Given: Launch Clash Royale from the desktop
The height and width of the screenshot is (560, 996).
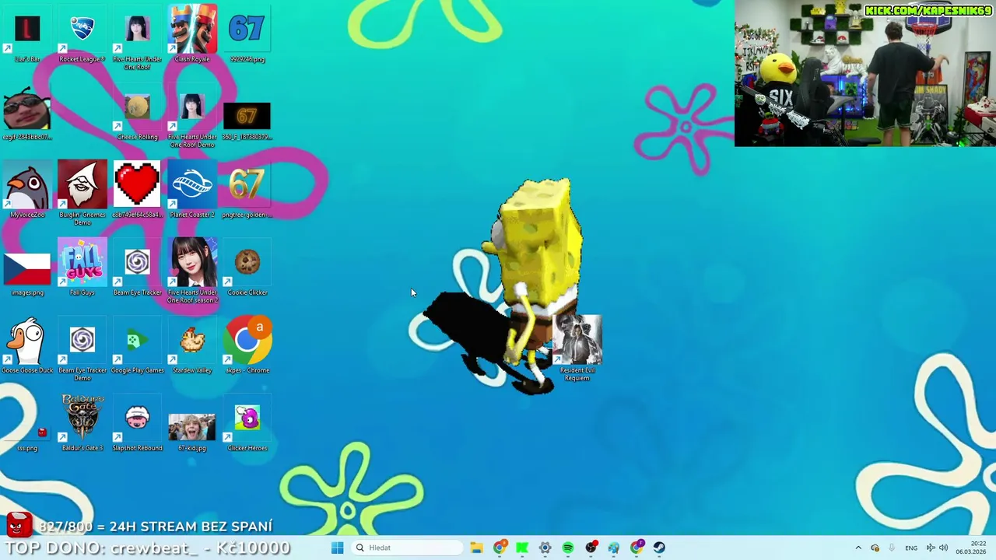Looking at the screenshot, I should (x=192, y=34).
